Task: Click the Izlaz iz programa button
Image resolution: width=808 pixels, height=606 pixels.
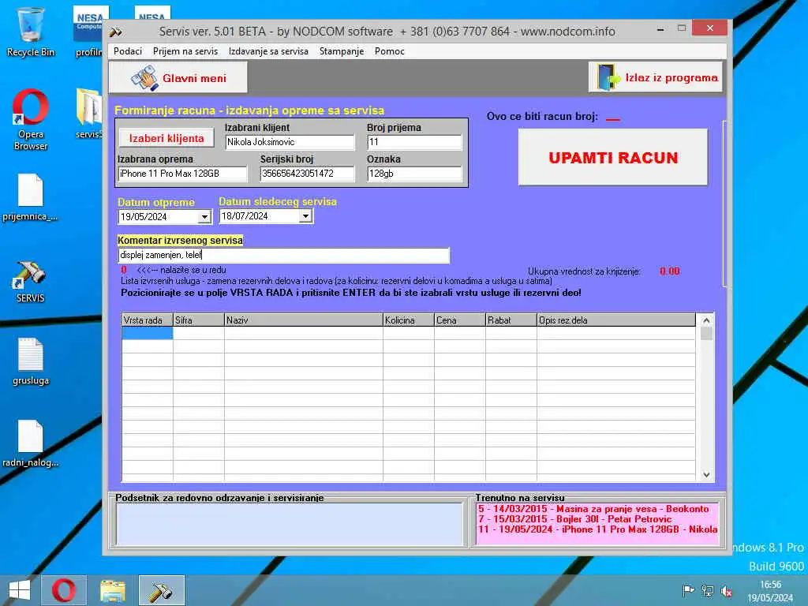Action: (x=656, y=77)
